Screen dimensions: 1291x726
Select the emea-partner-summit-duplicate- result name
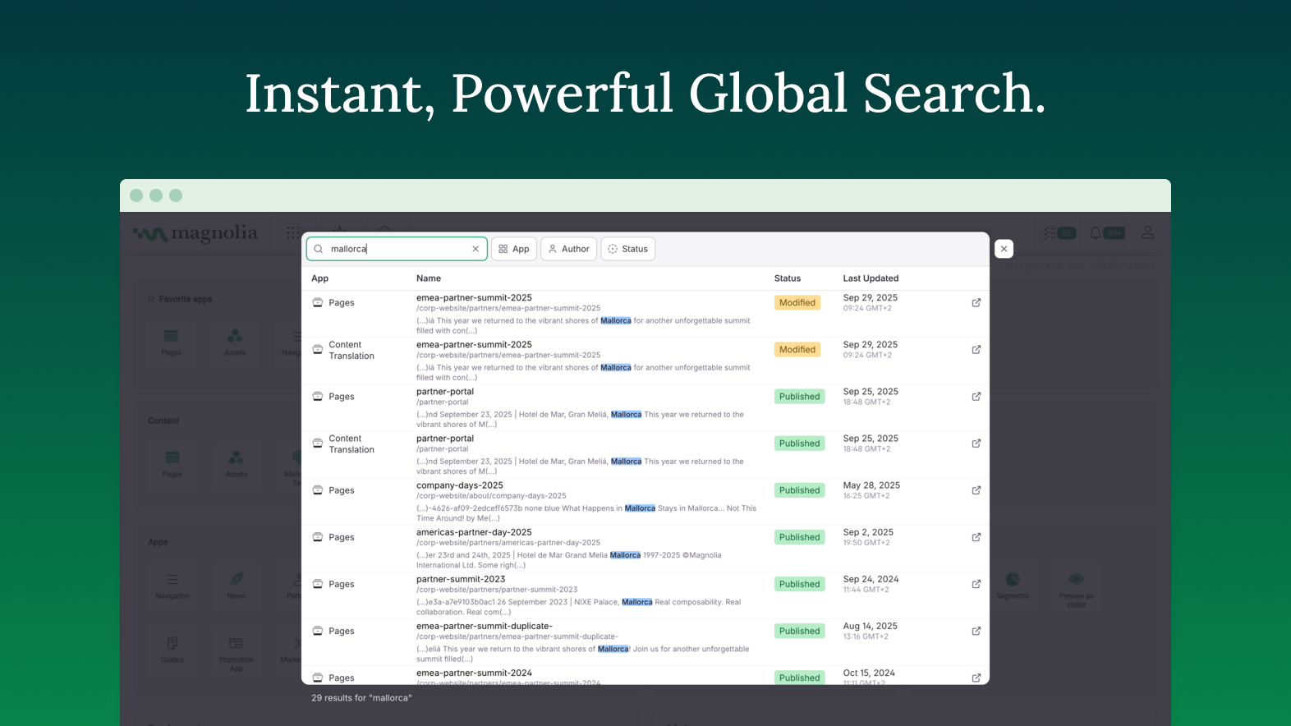[485, 626]
